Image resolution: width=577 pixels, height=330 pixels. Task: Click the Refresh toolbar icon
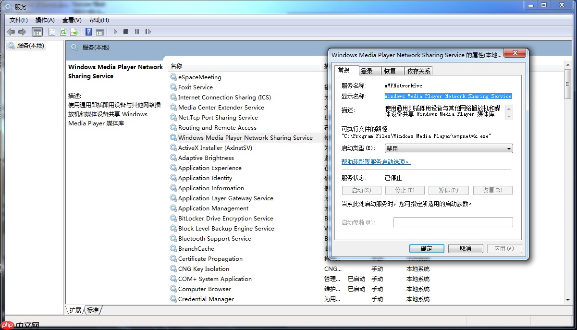tap(63, 32)
